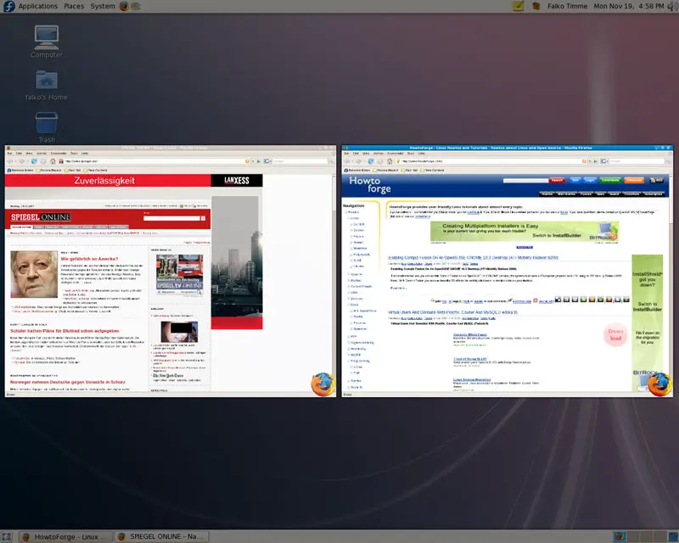Open File menu in the Spiegel Firefox window
The width and height of the screenshot is (679, 543).
[9, 154]
